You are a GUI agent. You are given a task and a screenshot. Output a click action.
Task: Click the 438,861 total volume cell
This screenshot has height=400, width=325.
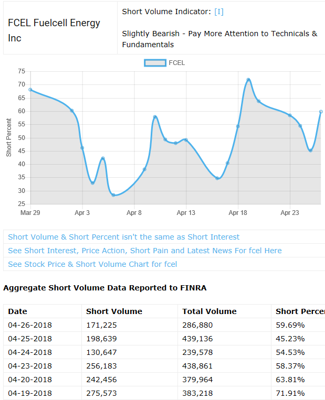tap(197, 366)
